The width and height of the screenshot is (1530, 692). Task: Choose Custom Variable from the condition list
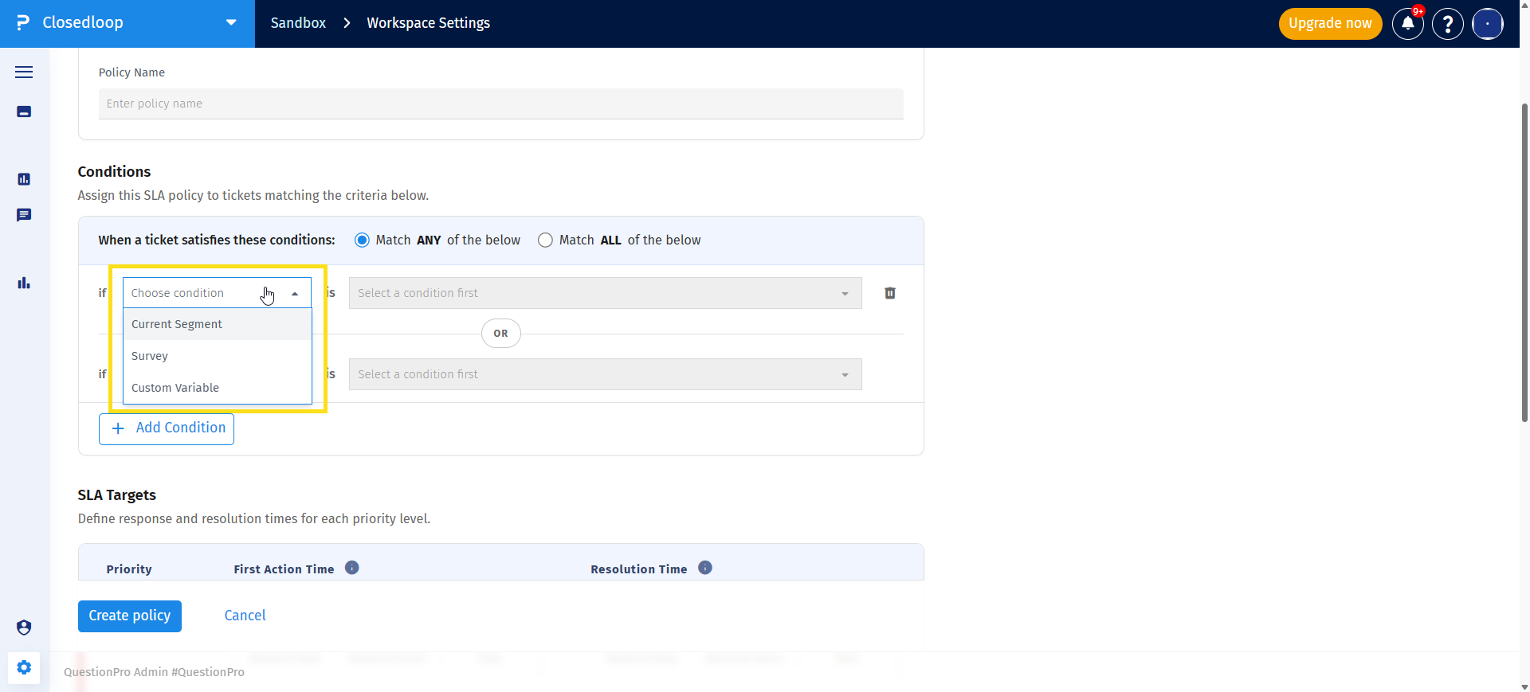[x=217, y=388]
